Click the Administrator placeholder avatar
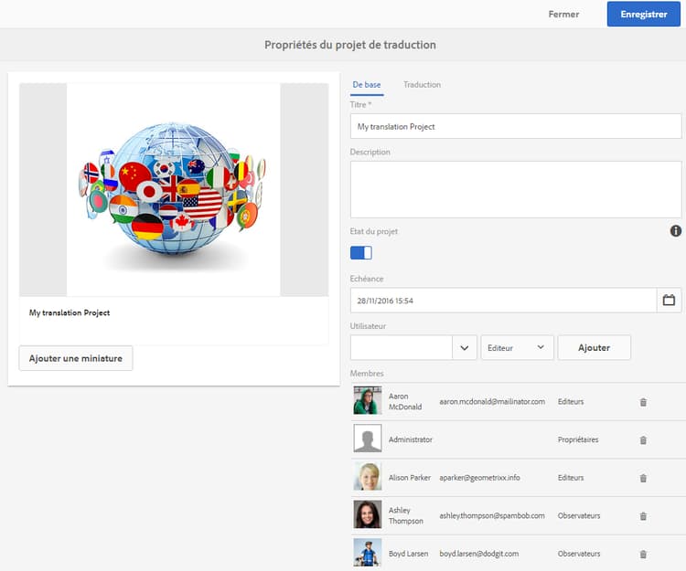The width and height of the screenshot is (686, 571). click(368, 439)
